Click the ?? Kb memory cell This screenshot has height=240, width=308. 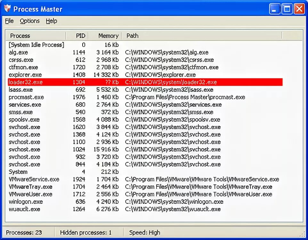[112, 82]
